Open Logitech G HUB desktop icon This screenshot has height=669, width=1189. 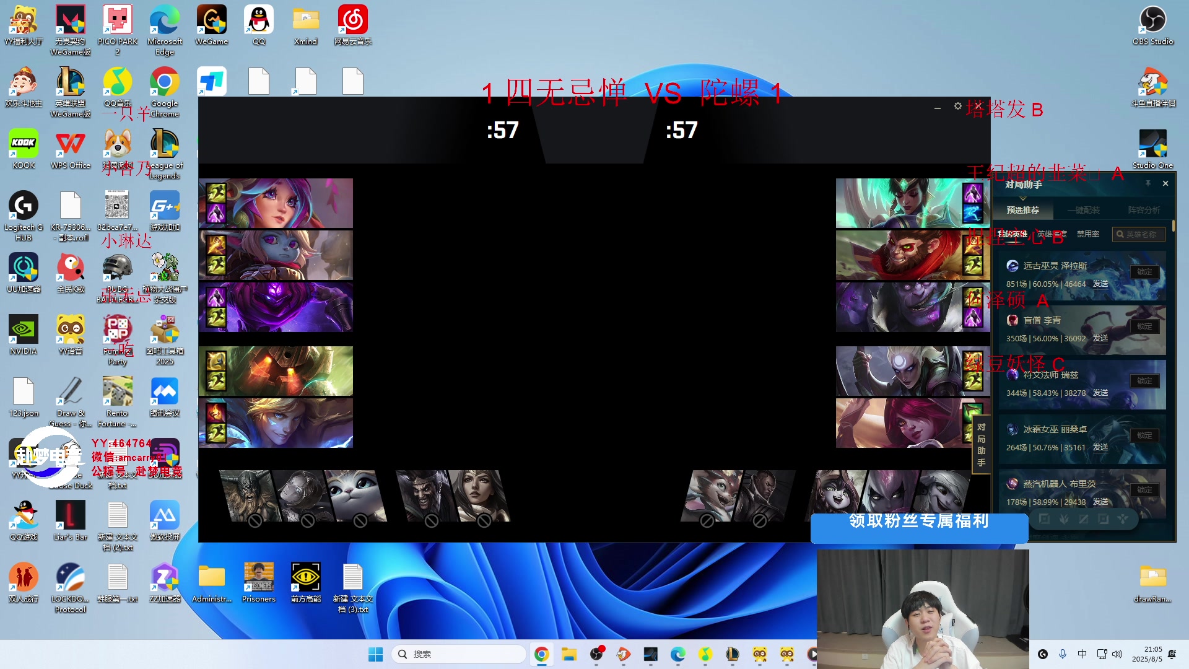point(24,216)
